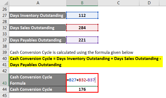The width and height of the screenshot is (166, 98).
Task: Click the Days Payables Outstanding label cell
Action: tap(38, 40)
